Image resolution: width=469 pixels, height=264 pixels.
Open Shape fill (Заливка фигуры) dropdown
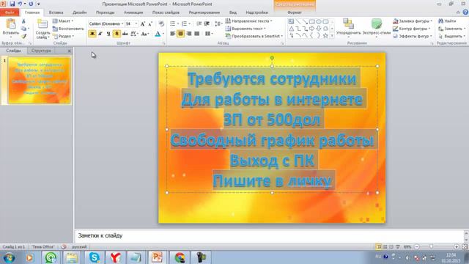click(x=412, y=21)
